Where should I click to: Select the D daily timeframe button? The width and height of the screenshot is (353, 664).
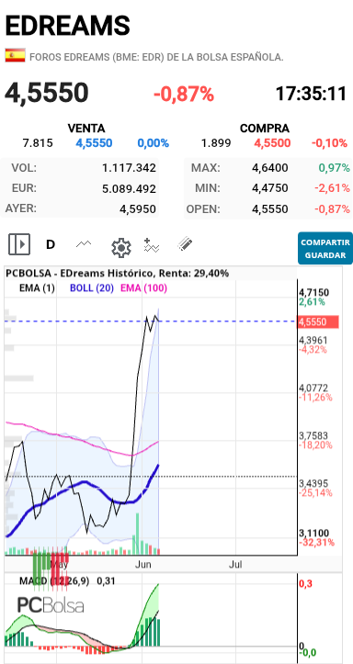[51, 245]
